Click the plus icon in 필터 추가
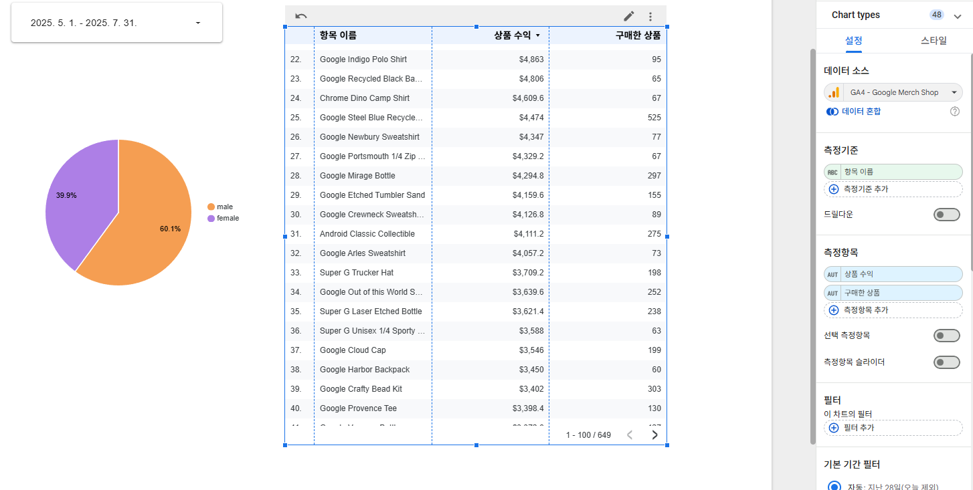The height and width of the screenshot is (490, 973). [834, 428]
